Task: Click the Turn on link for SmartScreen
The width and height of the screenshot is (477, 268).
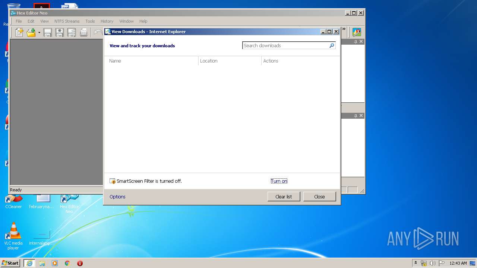Action: click(x=279, y=181)
